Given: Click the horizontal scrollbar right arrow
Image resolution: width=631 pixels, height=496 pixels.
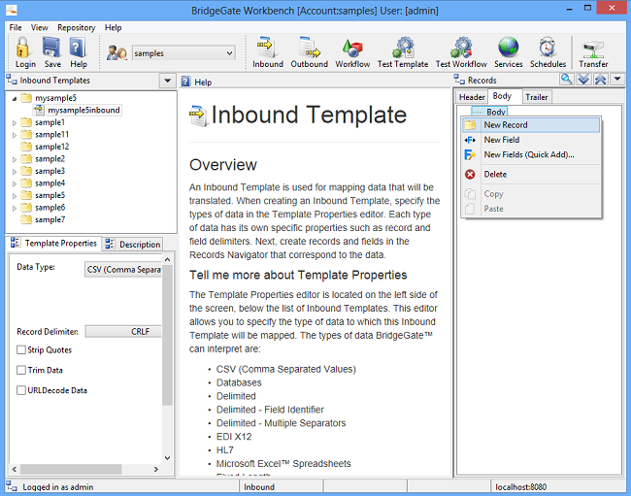Looking at the screenshot, I should coord(156,469).
